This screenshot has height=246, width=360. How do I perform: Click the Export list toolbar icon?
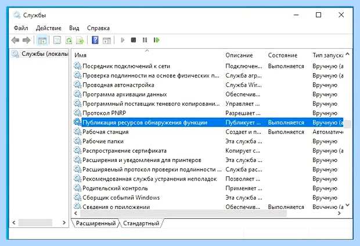pos(80,41)
